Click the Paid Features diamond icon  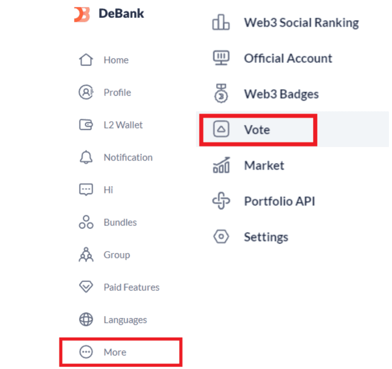(x=86, y=287)
